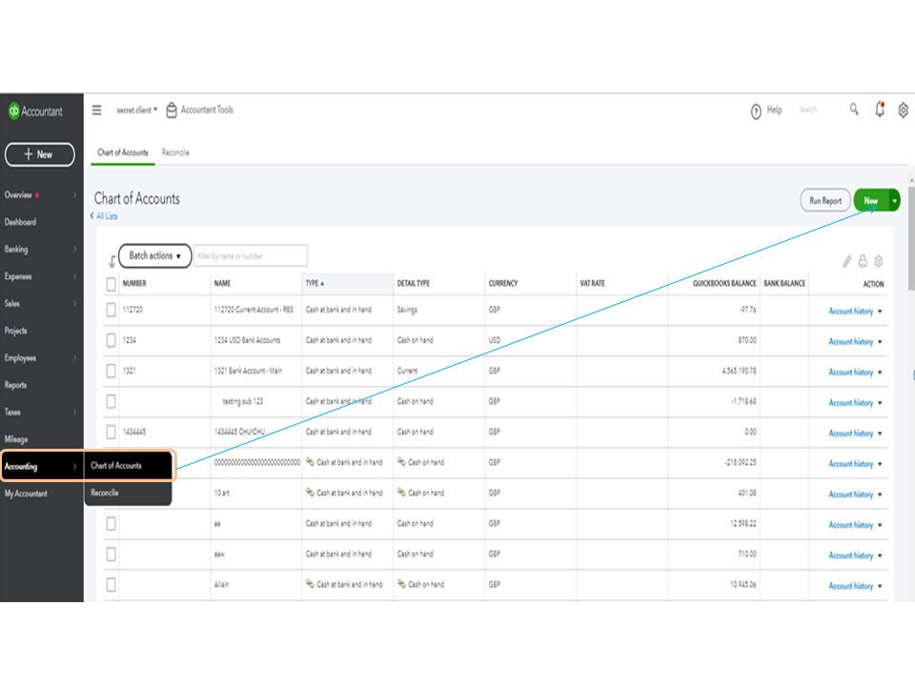Tick checkbox for account 1434445
915x686 pixels.
pyautogui.click(x=111, y=432)
